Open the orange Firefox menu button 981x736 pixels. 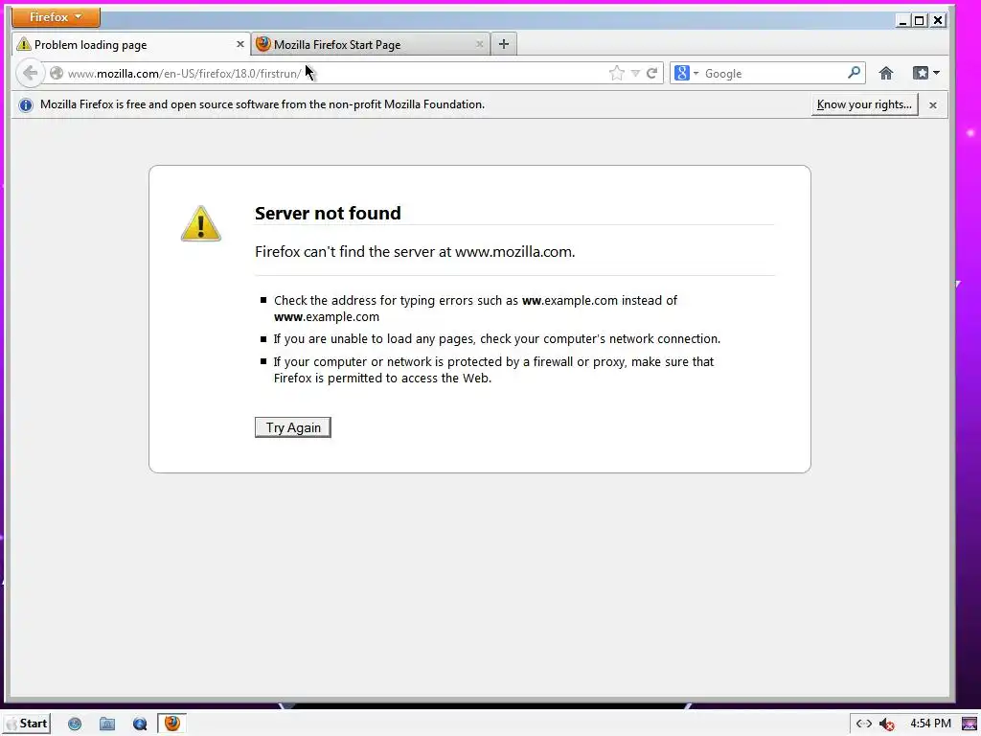(x=56, y=17)
